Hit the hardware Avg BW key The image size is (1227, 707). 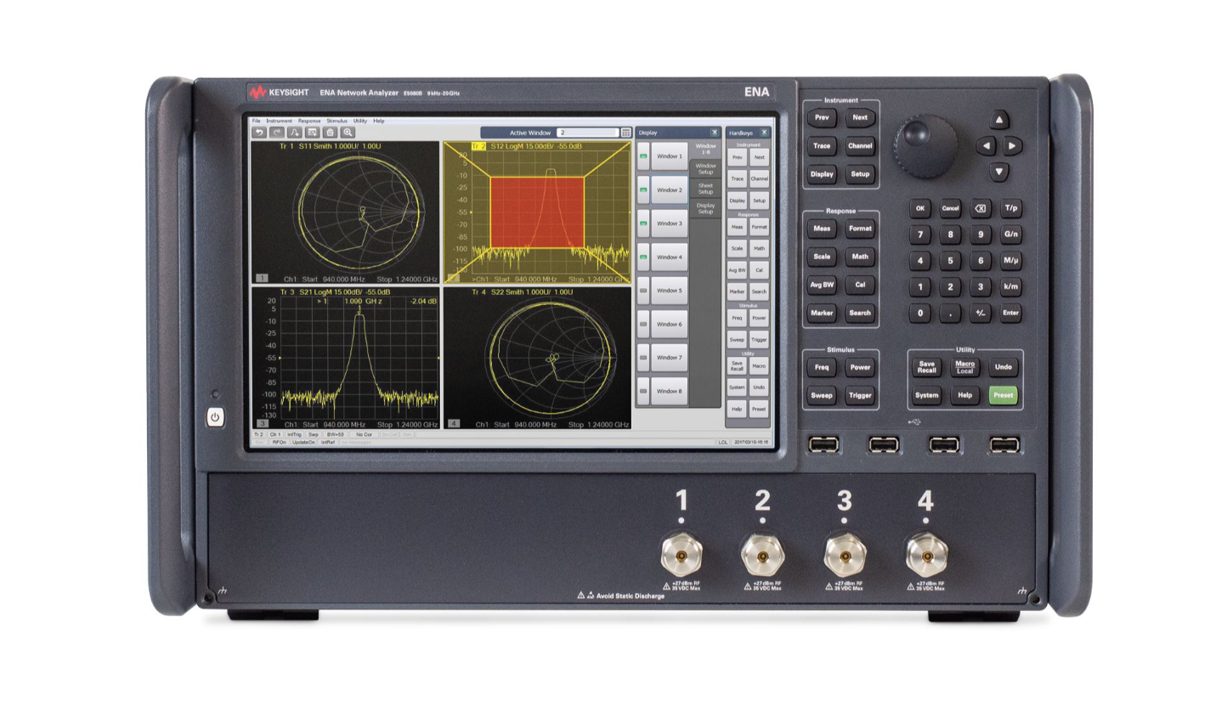(x=822, y=285)
